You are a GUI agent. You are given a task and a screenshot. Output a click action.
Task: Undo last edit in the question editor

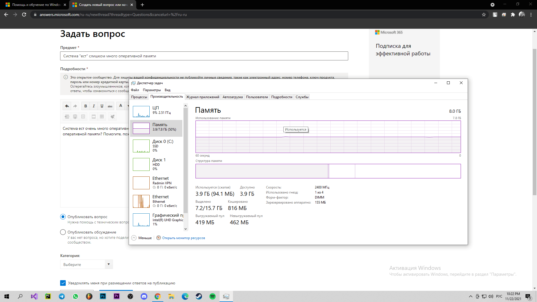click(67, 106)
